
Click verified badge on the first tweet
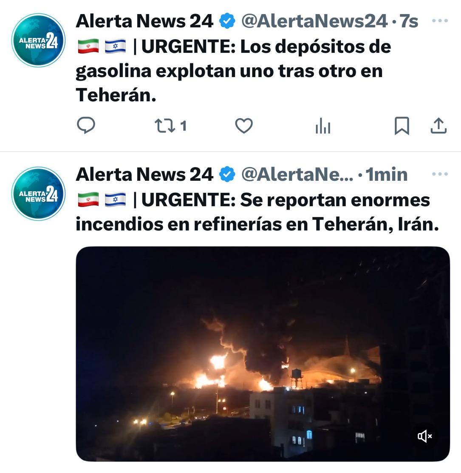pyautogui.click(x=227, y=21)
